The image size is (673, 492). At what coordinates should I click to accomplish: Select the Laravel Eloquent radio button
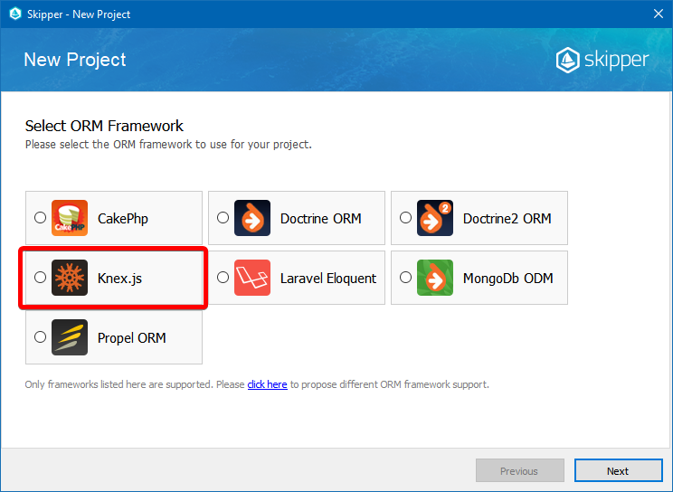click(223, 278)
